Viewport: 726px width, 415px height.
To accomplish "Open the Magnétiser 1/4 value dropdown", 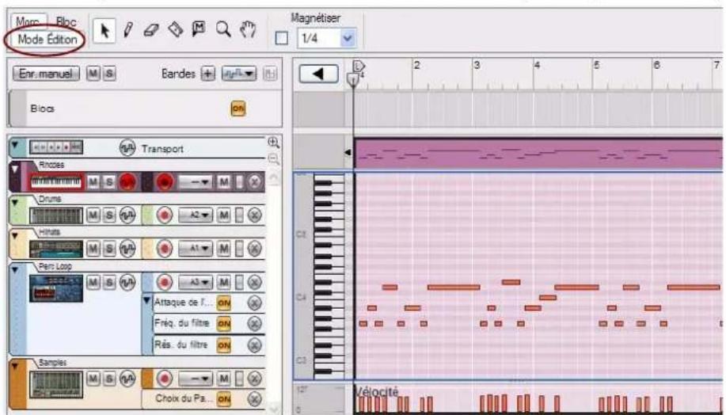I will pyautogui.click(x=348, y=39).
